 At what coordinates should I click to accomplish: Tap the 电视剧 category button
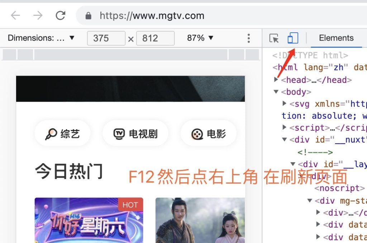[135, 134]
